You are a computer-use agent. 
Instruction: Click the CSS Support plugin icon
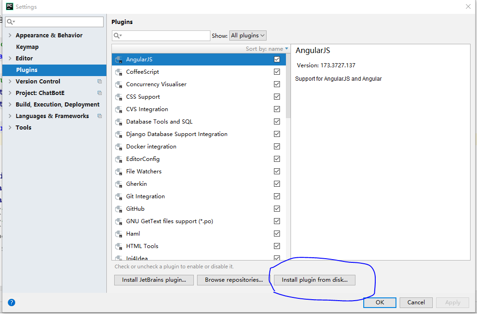coord(119,97)
